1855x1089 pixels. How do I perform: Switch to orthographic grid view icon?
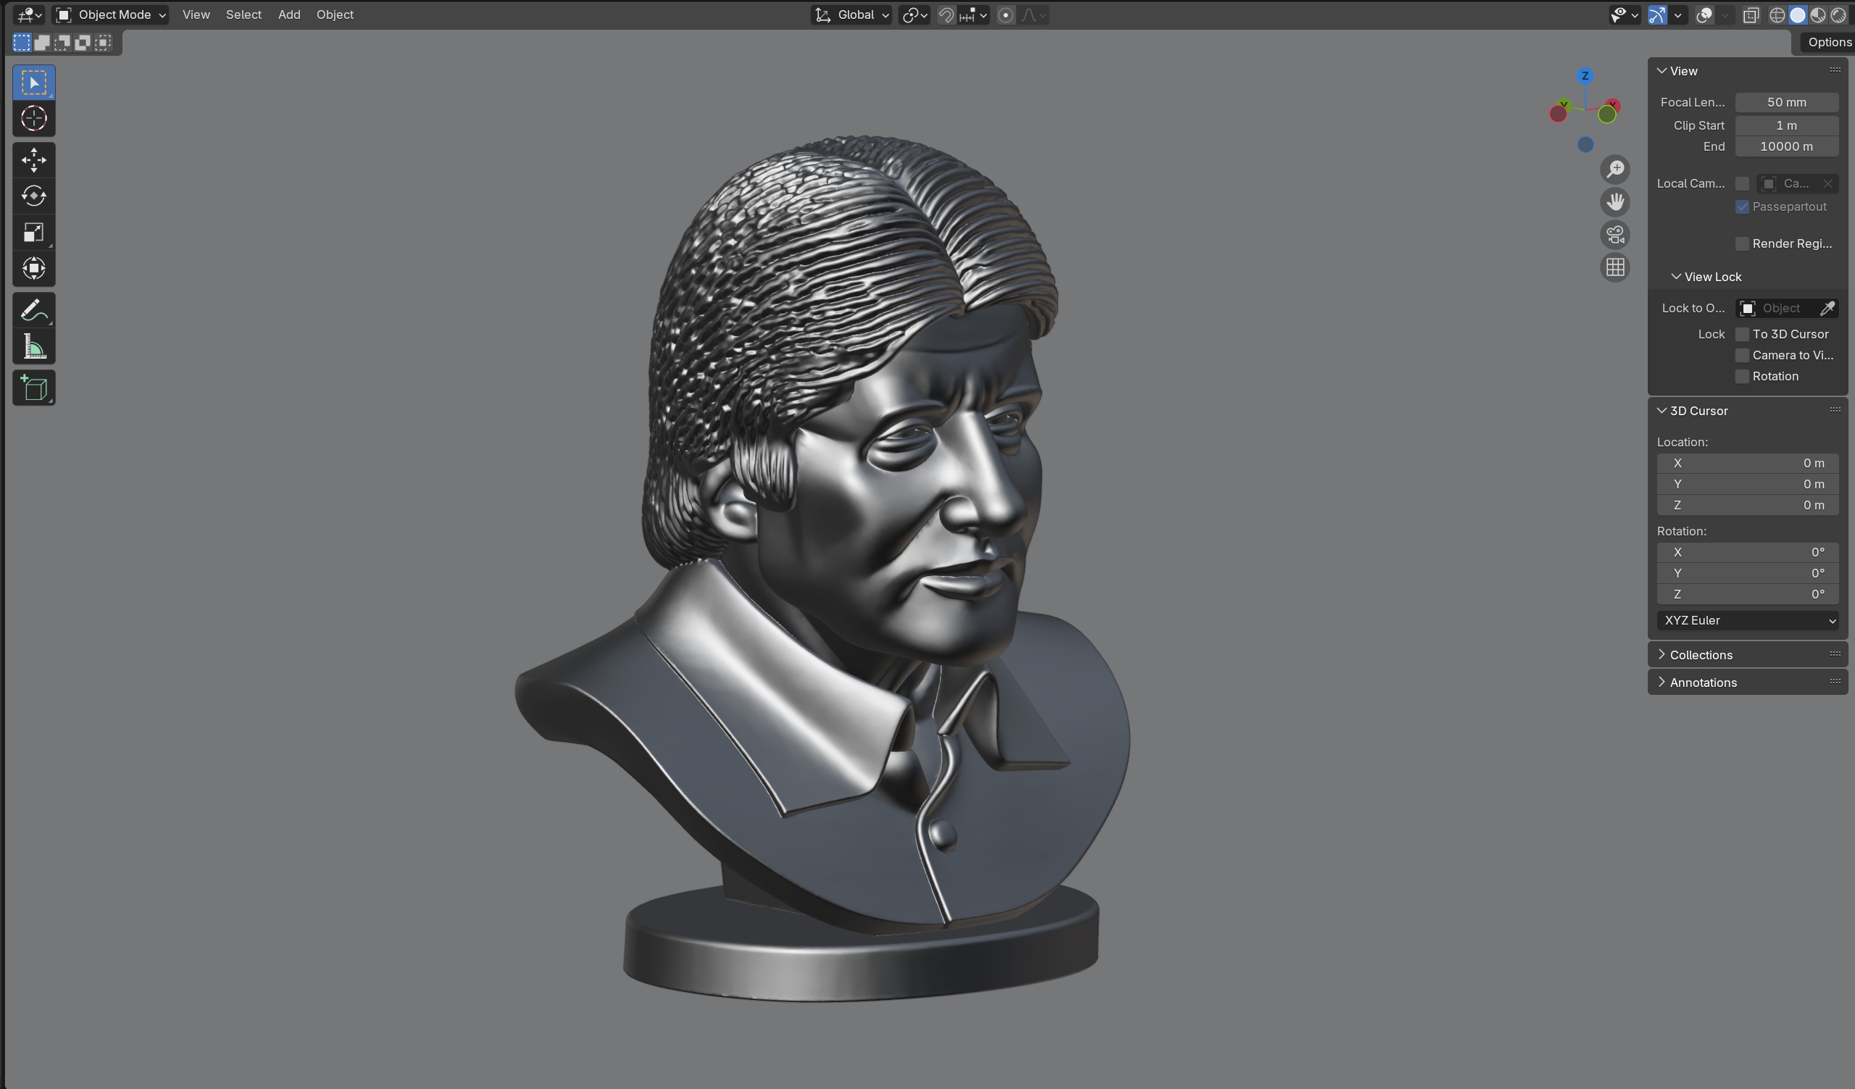tap(1615, 267)
